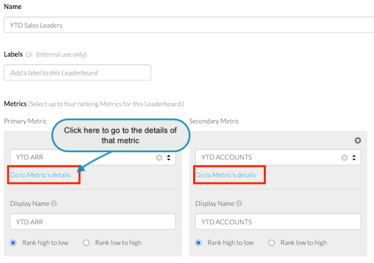
Task: Show Display Name info for Secondary Metric
Action: (239, 203)
